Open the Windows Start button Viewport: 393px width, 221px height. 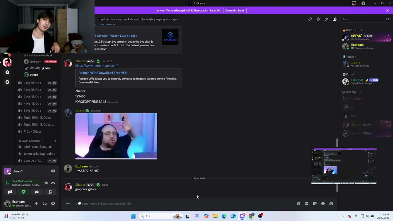point(133,216)
